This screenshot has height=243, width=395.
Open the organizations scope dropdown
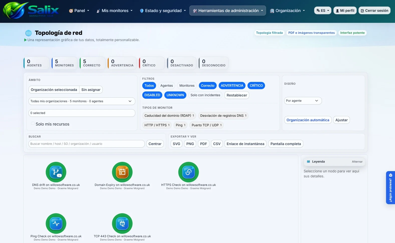click(82, 101)
